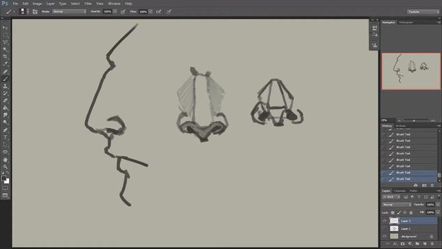Select the Clone Stamp tool

point(5,86)
